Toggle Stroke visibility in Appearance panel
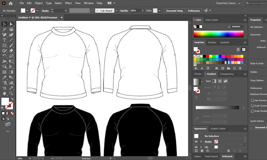This screenshot has height=160, width=267. tap(196, 142)
